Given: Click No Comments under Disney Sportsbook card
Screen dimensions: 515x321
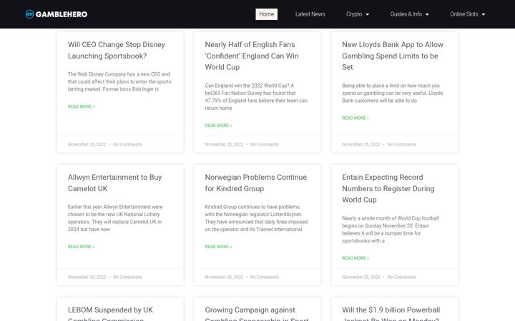Looking at the screenshot, I should (127, 144).
